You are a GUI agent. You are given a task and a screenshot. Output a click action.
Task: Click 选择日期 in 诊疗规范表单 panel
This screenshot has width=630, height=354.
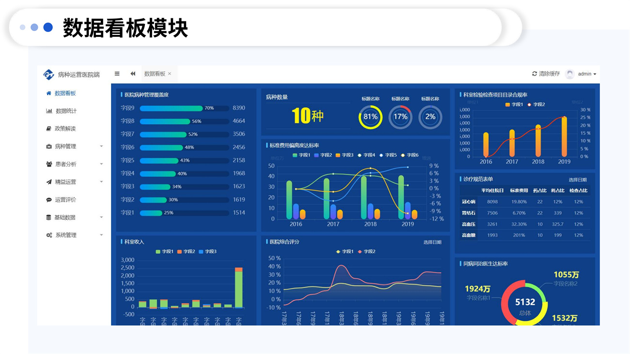(577, 180)
